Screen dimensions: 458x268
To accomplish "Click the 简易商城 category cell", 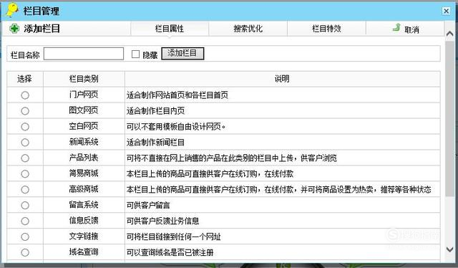I will (x=84, y=174).
